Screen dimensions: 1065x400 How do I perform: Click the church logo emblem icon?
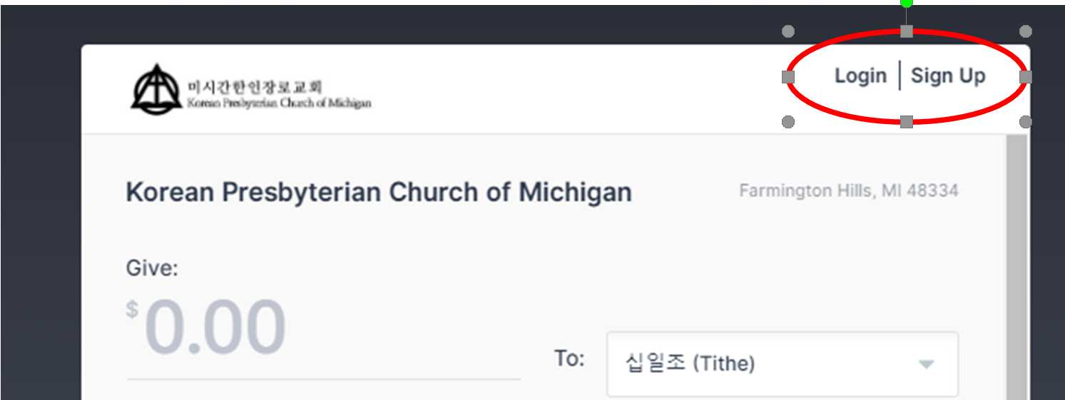click(156, 90)
